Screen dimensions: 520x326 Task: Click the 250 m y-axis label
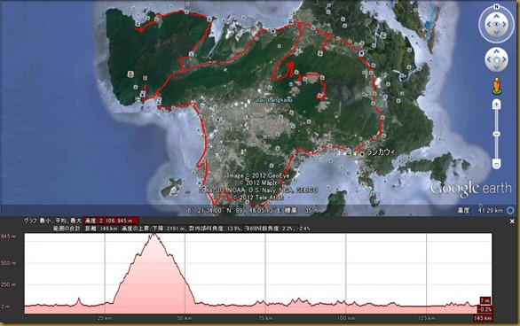9,284
